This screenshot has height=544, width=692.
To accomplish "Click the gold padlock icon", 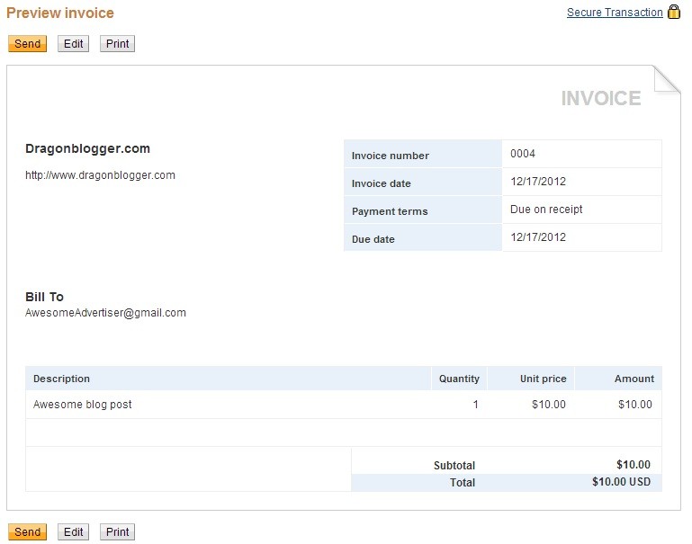I will click(x=673, y=13).
